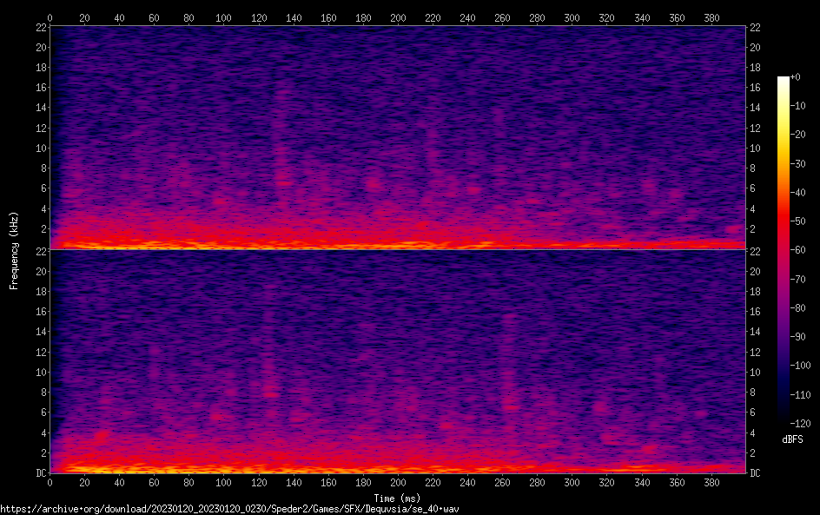Click the white top end of the color scale
The width and height of the screenshot is (820, 515).
(x=784, y=80)
